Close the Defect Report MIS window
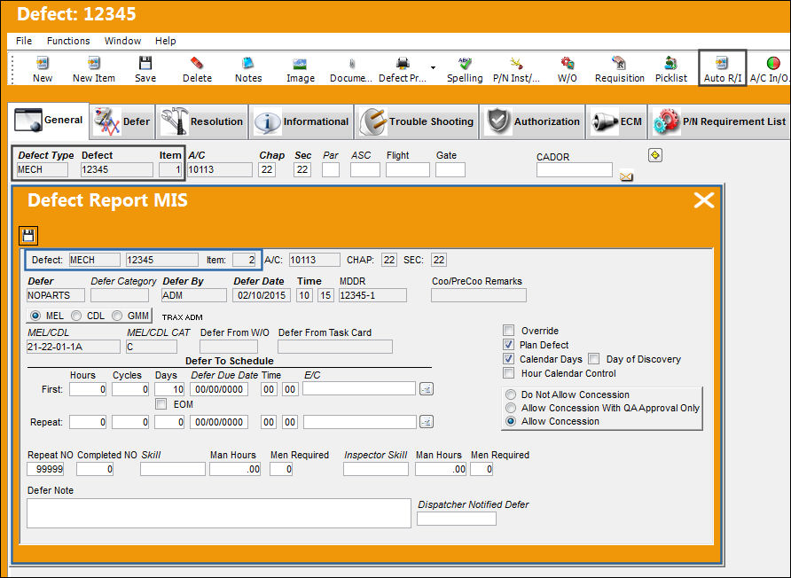The width and height of the screenshot is (791, 578). (x=704, y=200)
